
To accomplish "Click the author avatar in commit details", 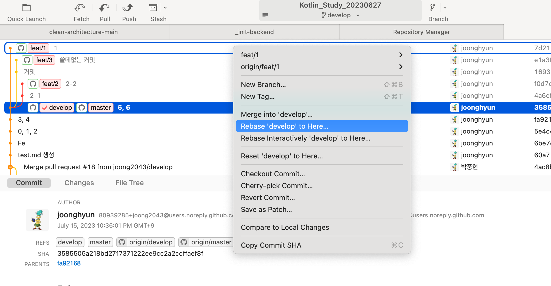I will click(37, 220).
